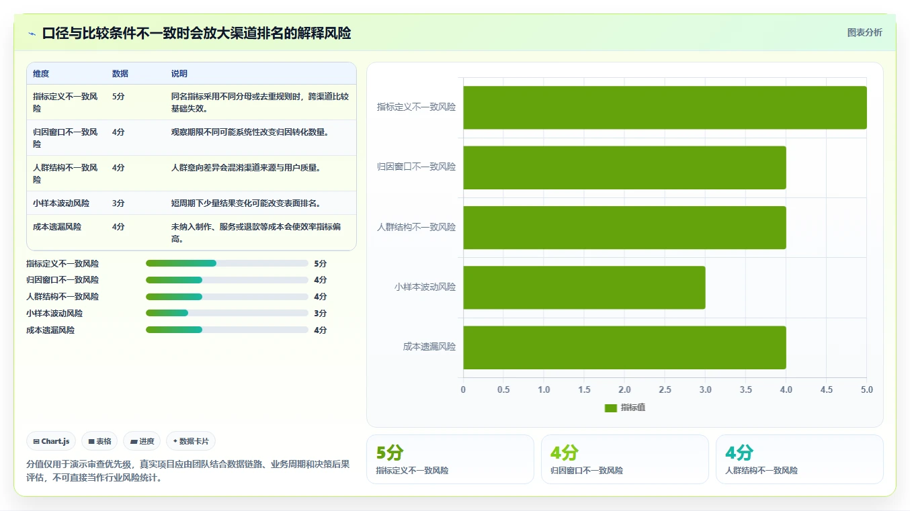Screen dimensions: 910x511
Task: Click the 成本遗漏风险 y-axis label in chart
Action: [x=429, y=346]
